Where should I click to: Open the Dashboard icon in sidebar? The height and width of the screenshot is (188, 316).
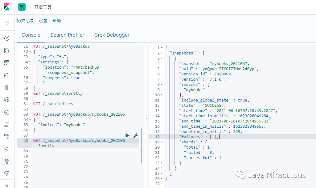coord(7,63)
